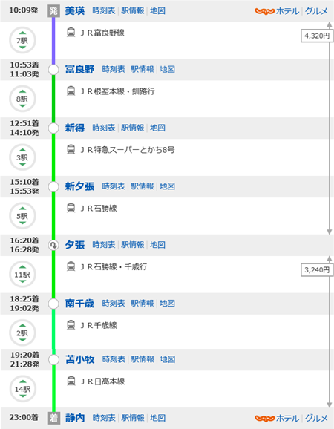
Task: Open 時刻表 for 夕張 station
Action: (104, 245)
